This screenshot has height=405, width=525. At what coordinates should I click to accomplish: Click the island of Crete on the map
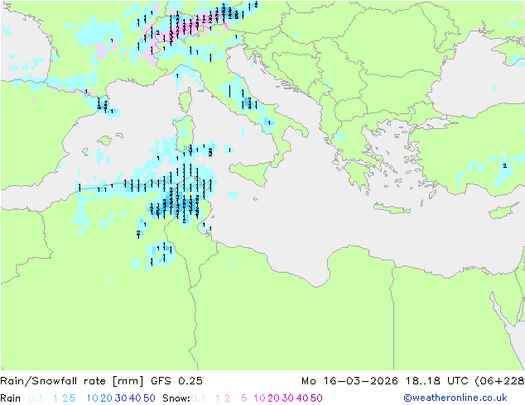[392, 208]
